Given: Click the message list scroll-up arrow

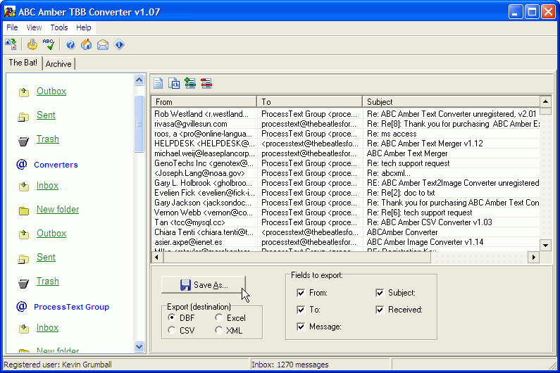Looking at the screenshot, I should (x=545, y=102).
